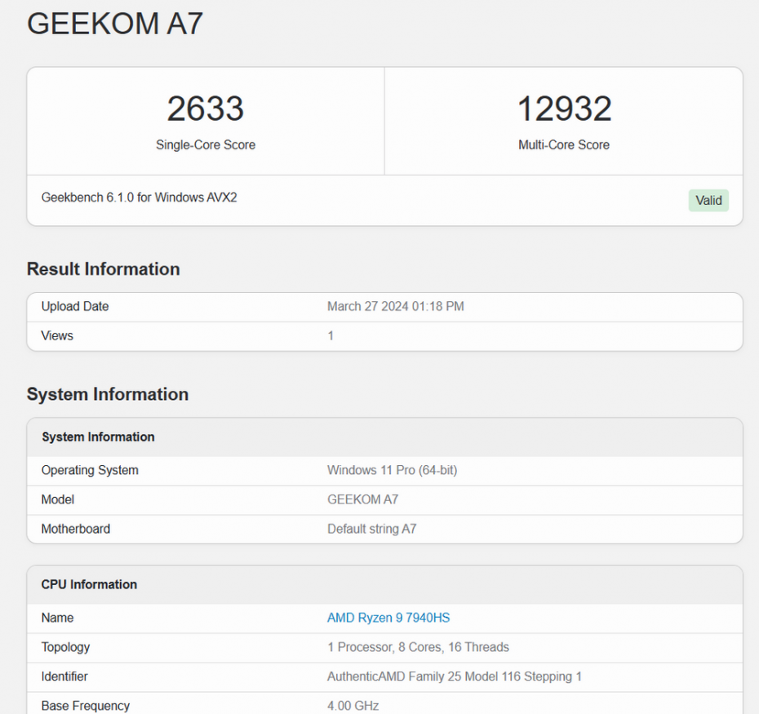
Task: Click the large System Information section heading
Action: coord(108,394)
